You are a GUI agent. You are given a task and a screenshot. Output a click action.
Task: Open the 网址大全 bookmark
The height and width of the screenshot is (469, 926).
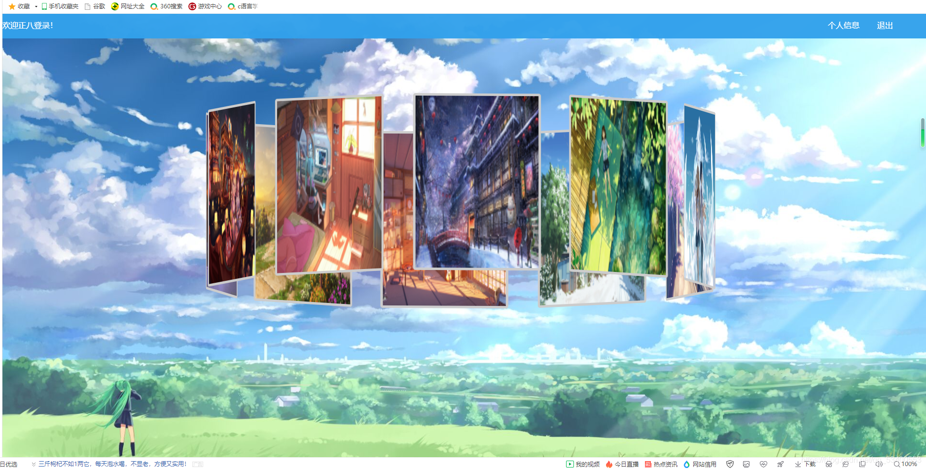click(128, 6)
